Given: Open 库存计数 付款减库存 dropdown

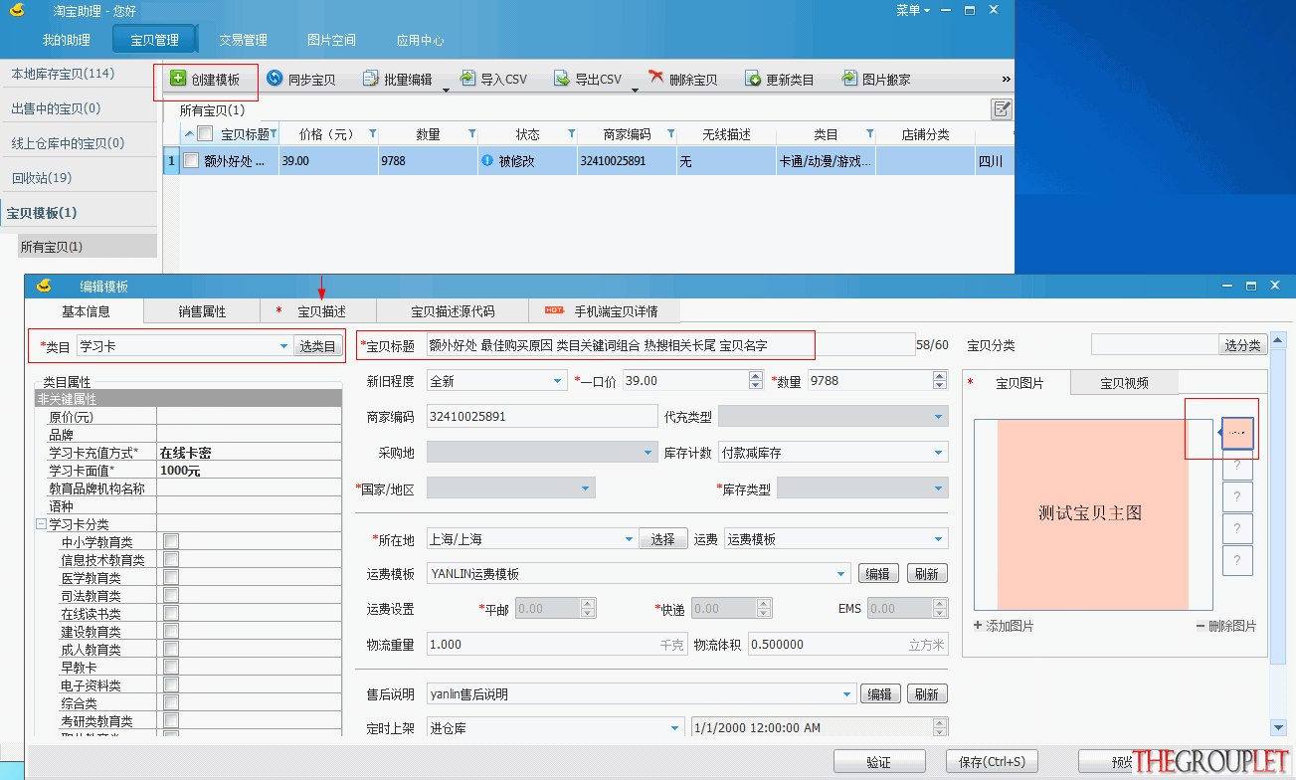Looking at the screenshot, I should pyautogui.click(x=939, y=453).
